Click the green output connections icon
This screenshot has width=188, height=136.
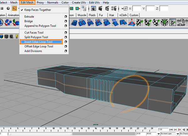[78, 8]
